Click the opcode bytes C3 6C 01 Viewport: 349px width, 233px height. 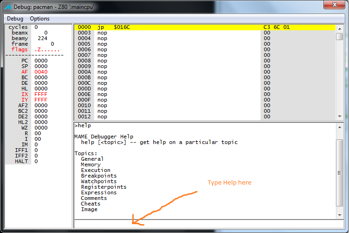point(276,27)
